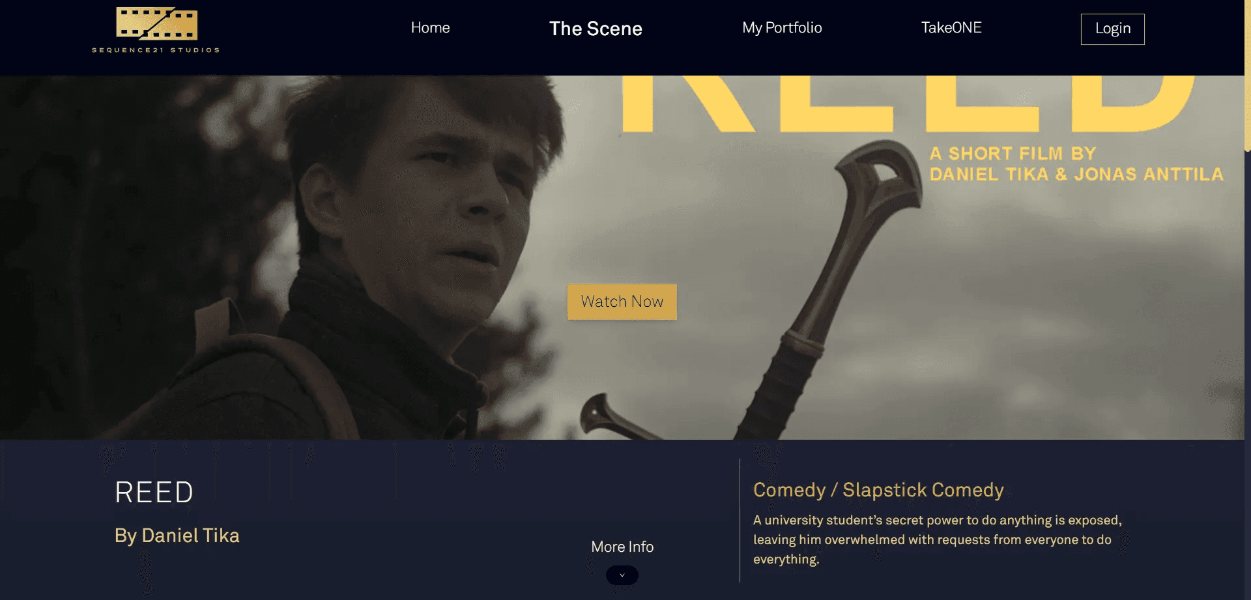Viewport: 1251px width, 600px height.
Task: Select the Comedy / Slapstick Comedy genre
Action: coord(878,490)
